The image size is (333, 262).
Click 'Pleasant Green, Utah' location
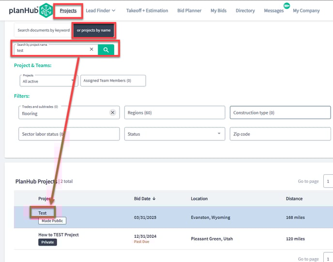[x=212, y=239]
